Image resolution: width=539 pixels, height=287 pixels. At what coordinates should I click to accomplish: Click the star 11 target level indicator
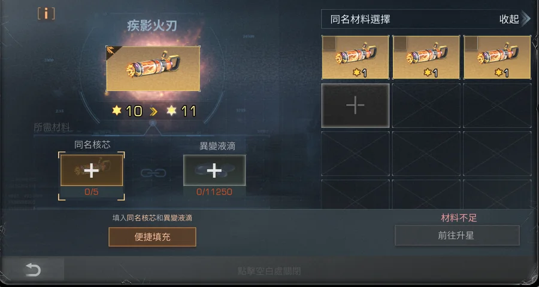pos(181,111)
